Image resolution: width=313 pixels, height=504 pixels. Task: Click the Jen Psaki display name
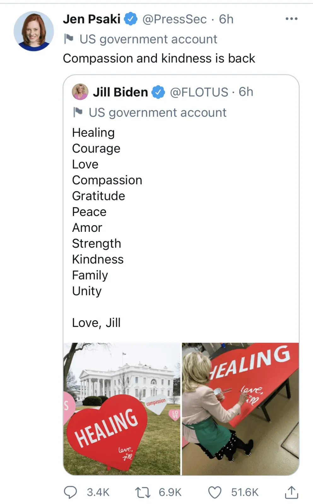[92, 19]
